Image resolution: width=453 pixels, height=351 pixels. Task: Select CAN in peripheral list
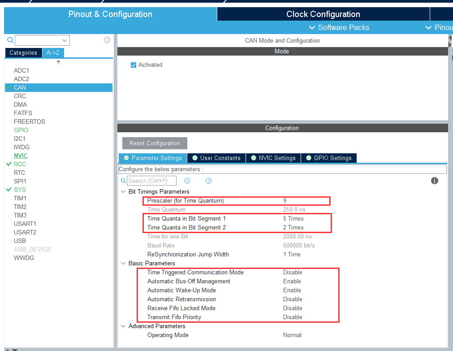click(59, 87)
